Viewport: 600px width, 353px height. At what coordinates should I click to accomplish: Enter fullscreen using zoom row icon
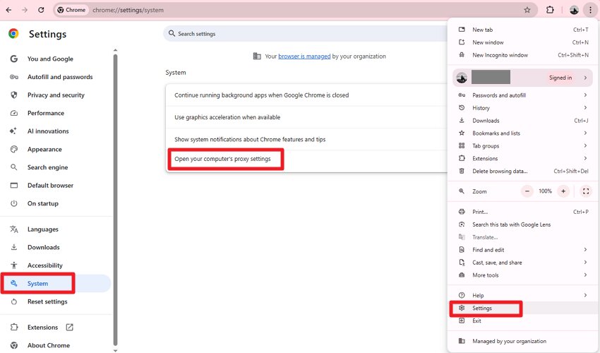click(x=586, y=191)
